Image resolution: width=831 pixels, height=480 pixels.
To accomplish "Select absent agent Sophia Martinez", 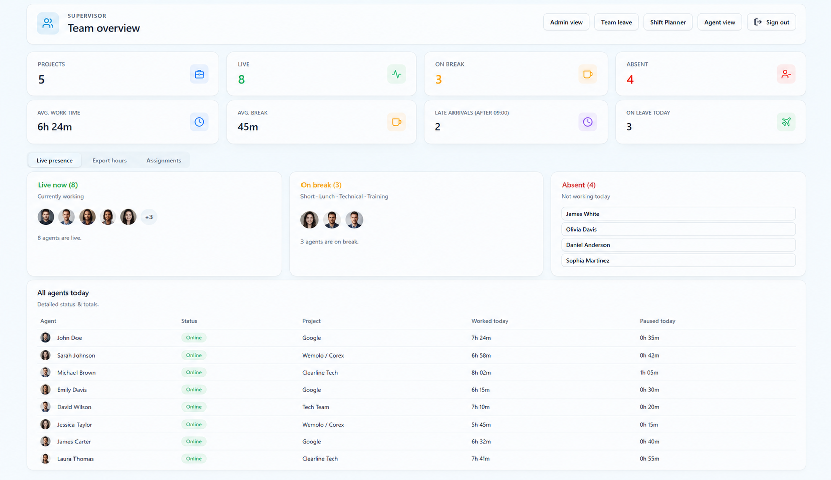I will 678,260.
